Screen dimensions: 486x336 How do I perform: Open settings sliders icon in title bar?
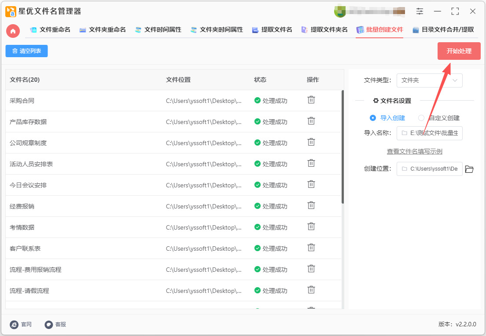420,11
